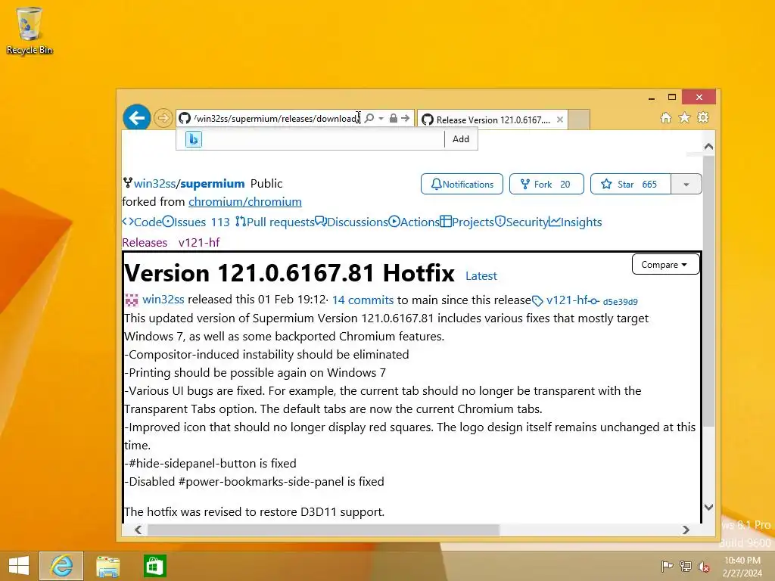Click the forward navigation arrow
The image size is (775, 581).
click(163, 118)
